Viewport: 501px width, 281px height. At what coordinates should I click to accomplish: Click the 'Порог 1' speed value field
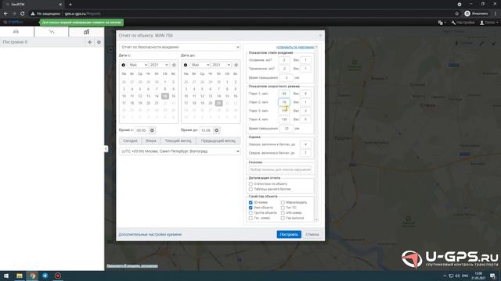tap(284, 94)
